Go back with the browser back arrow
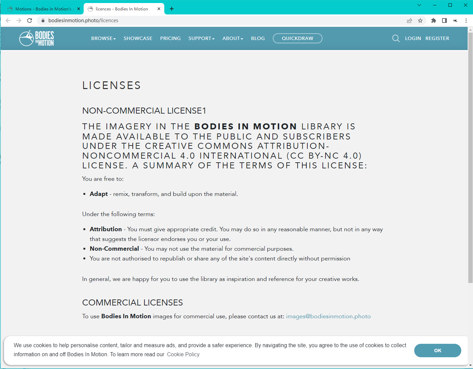 coord(8,20)
